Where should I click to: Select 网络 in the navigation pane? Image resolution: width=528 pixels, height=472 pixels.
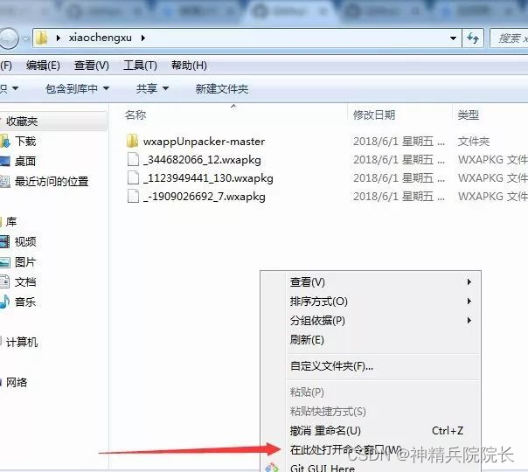point(16,383)
